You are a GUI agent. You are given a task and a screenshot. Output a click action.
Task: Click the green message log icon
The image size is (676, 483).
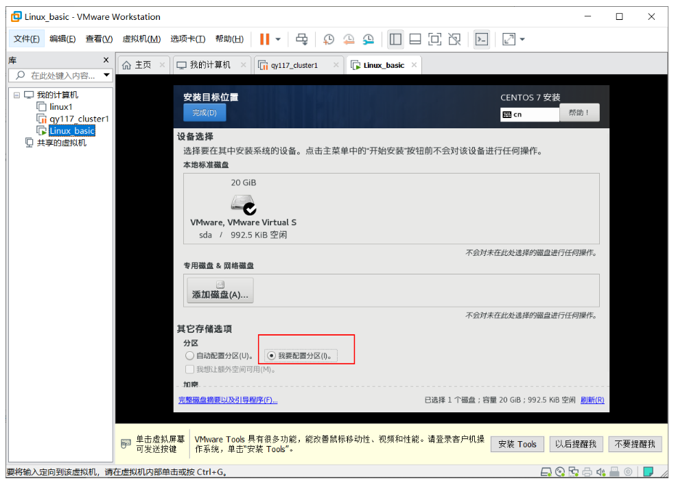(x=648, y=472)
